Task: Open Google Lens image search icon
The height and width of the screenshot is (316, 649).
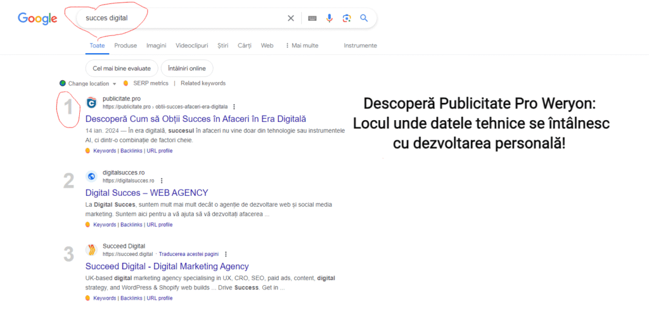Action: (347, 18)
